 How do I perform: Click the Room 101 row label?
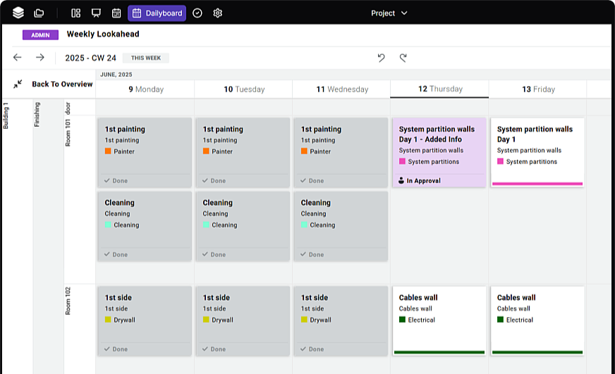68,132
